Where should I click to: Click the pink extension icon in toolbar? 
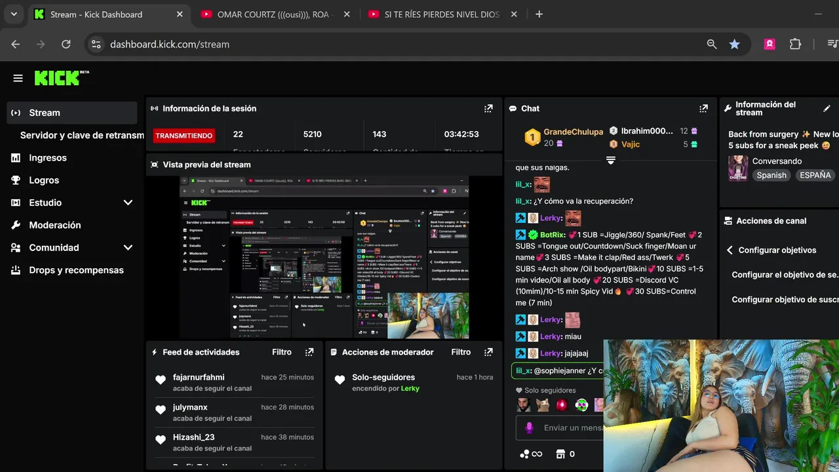coord(770,44)
